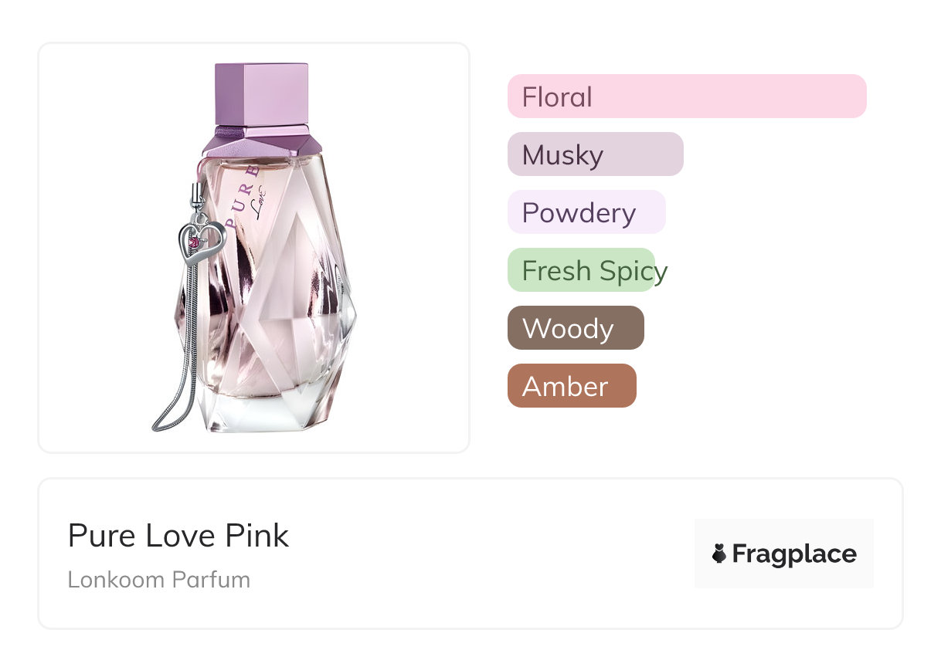This screenshot has width=941, height=667.
Task: Click the Fragplace perfume bottle logo icon
Action: pyautogui.click(x=719, y=554)
